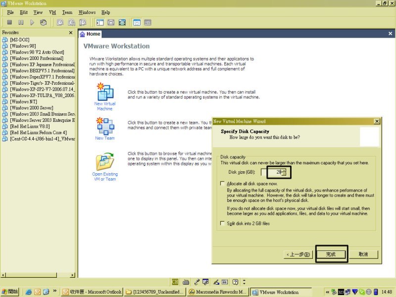396x297 pixels.
Task: Click the language bar help icon
Action: tap(235, 282)
